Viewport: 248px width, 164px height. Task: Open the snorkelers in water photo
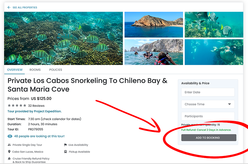154,52
